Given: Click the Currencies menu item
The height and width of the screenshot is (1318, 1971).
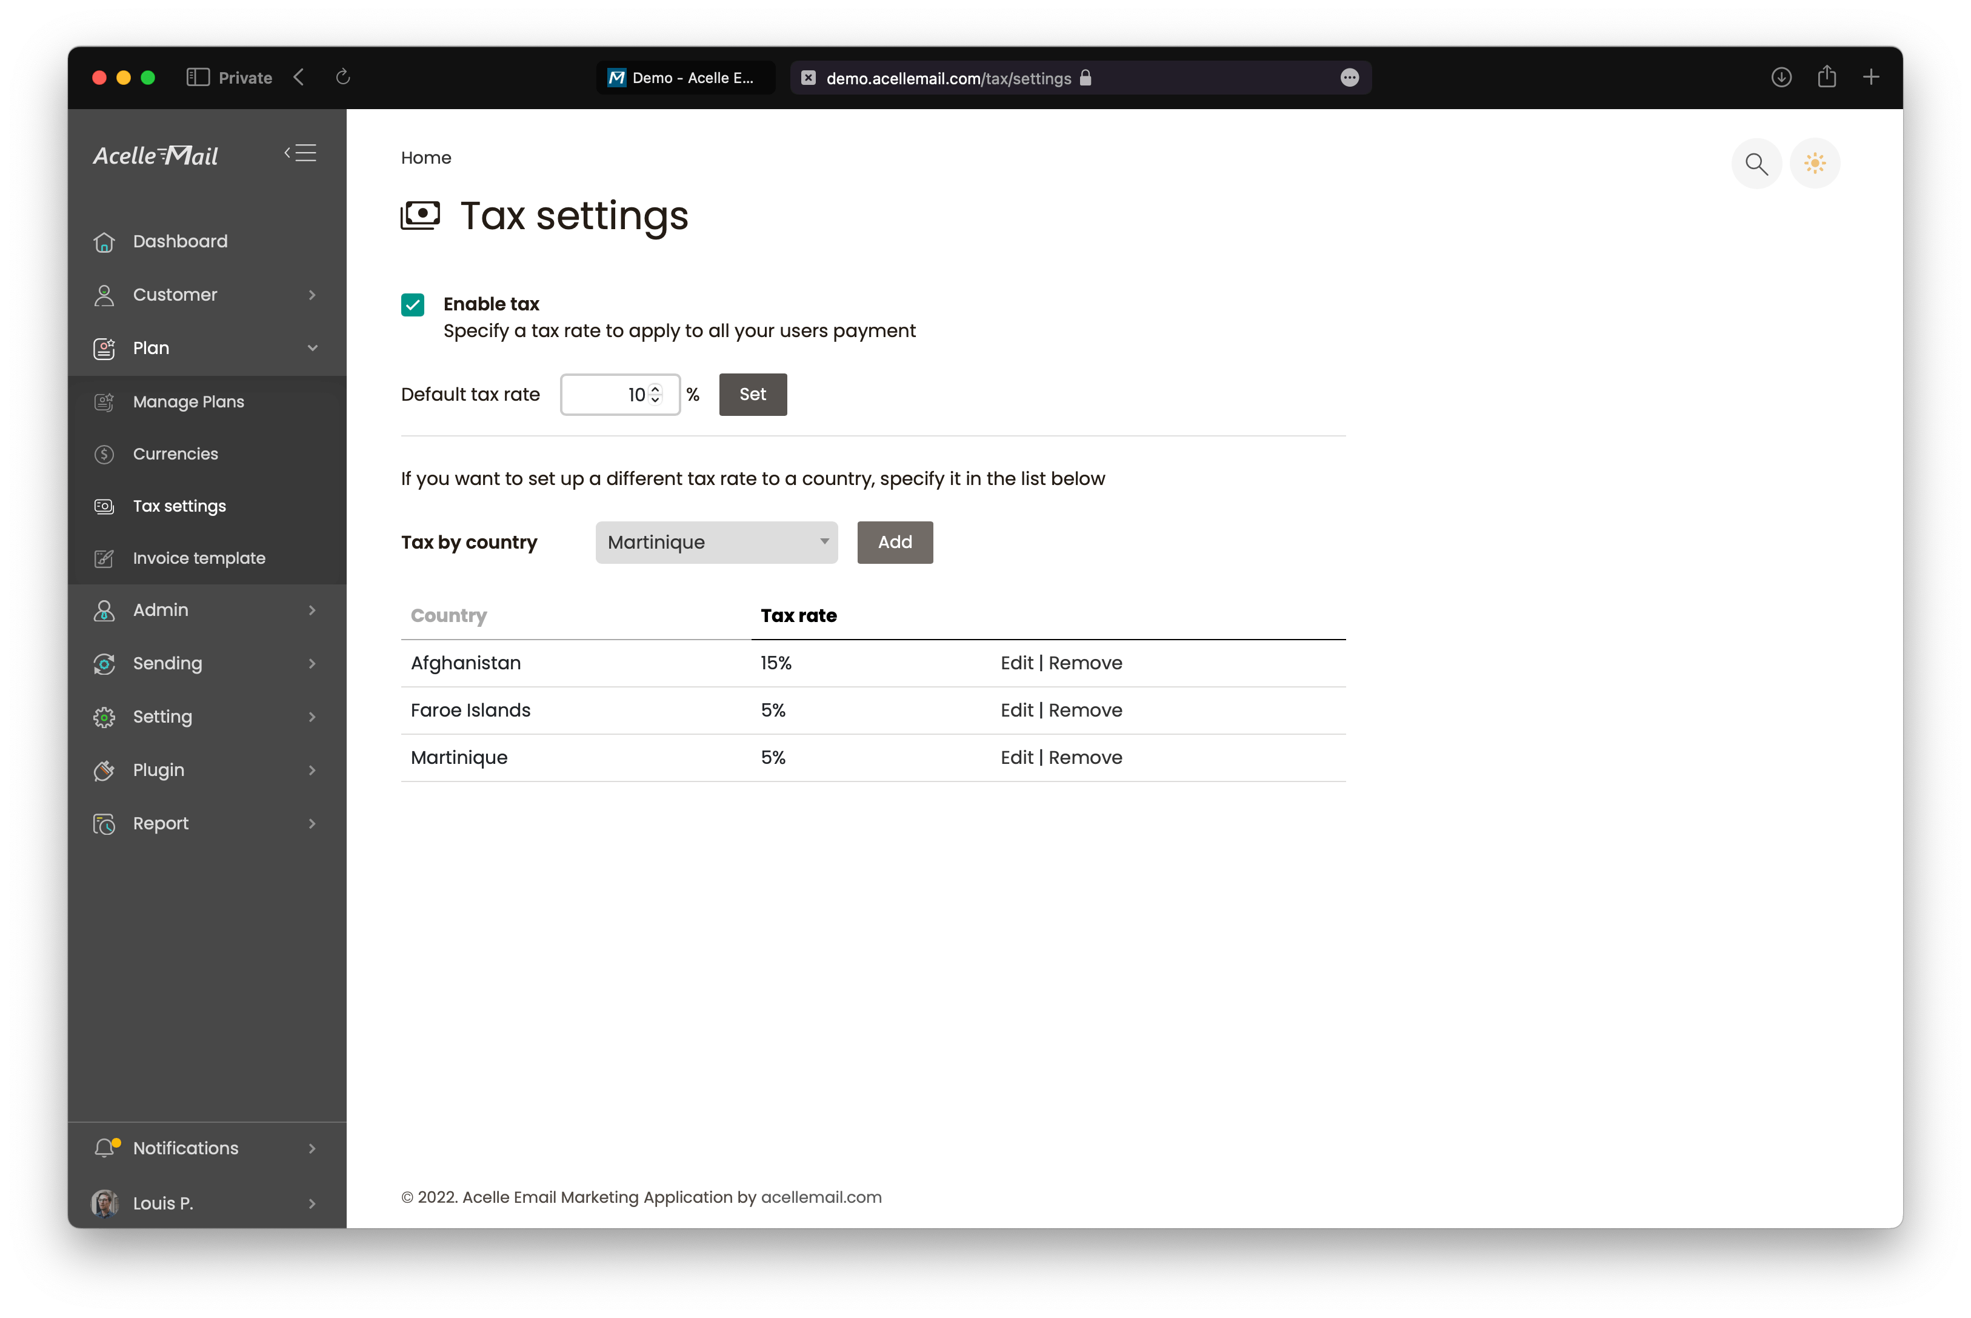Looking at the screenshot, I should click(x=175, y=453).
